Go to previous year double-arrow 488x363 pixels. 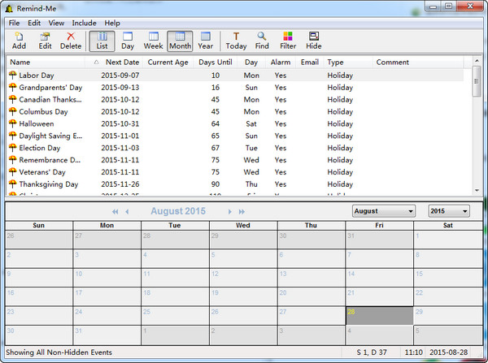(x=115, y=212)
